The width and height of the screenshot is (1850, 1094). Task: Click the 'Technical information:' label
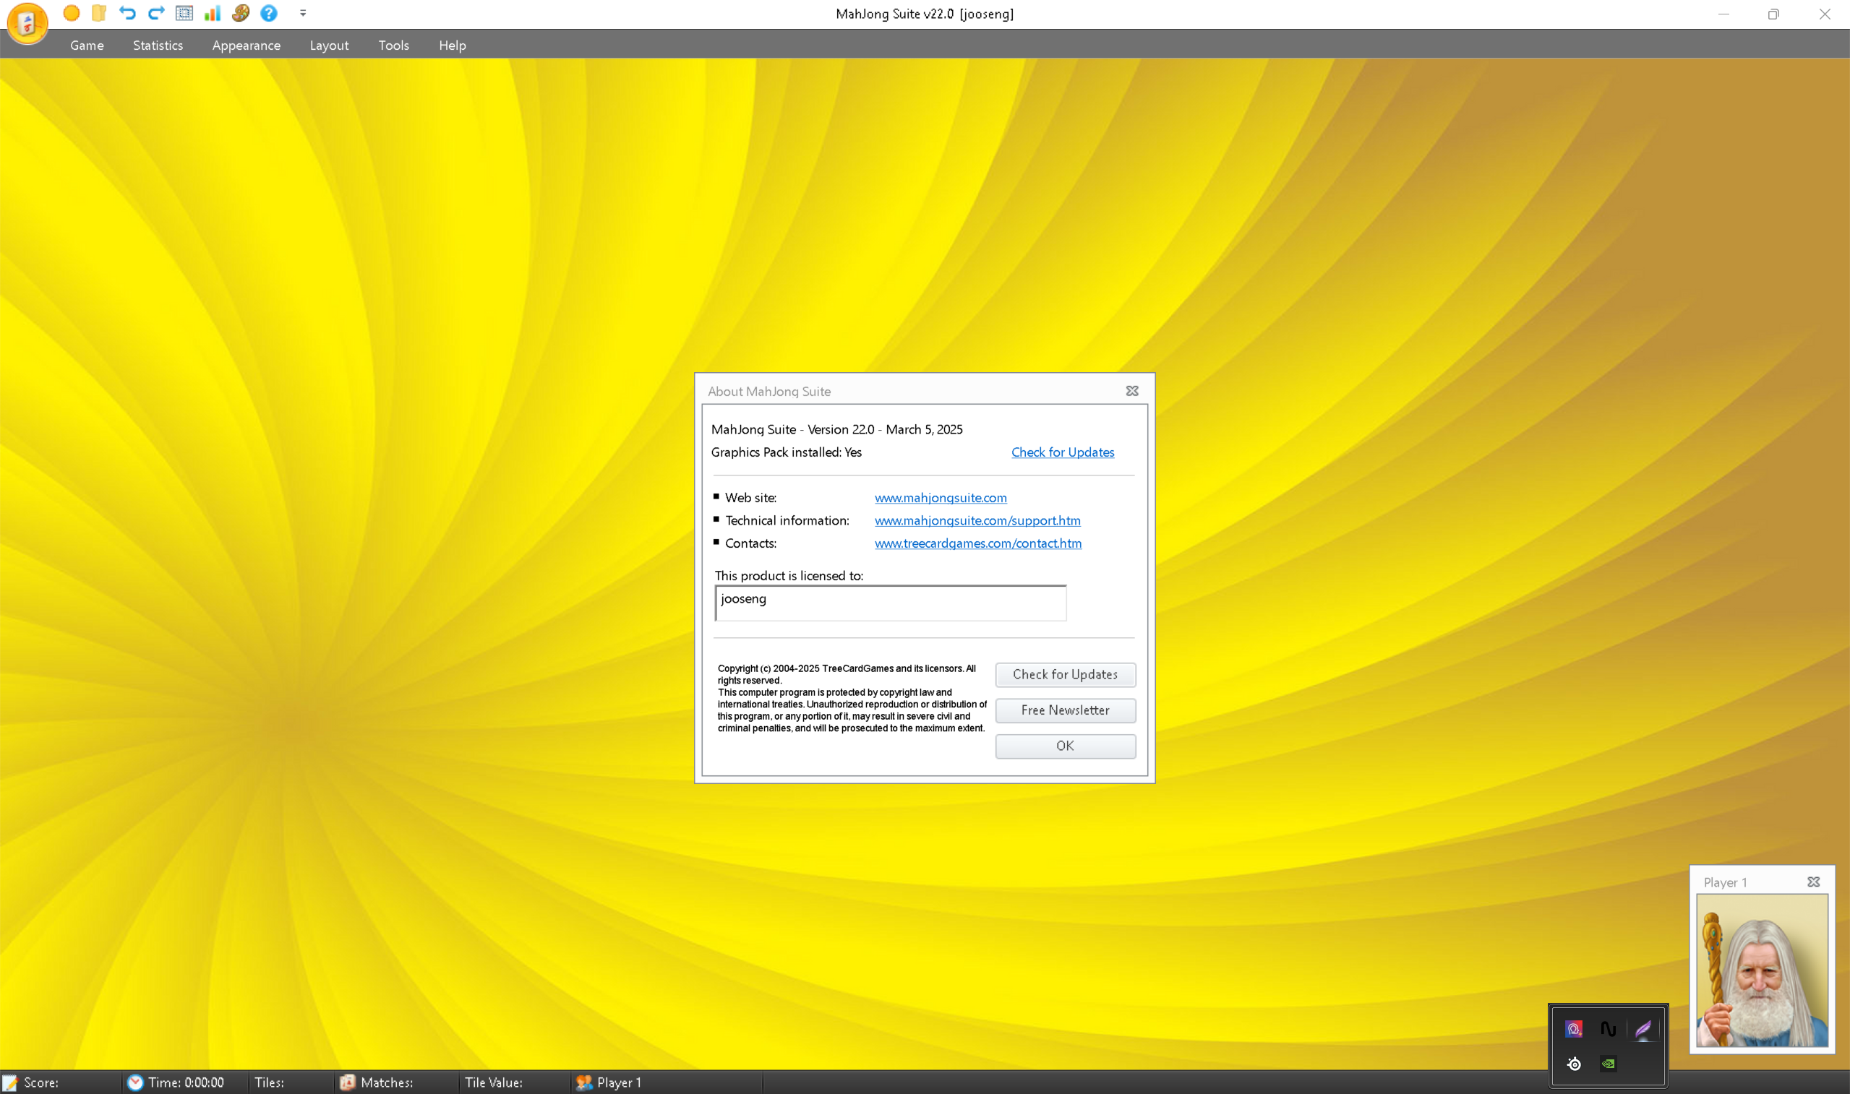[x=787, y=520]
